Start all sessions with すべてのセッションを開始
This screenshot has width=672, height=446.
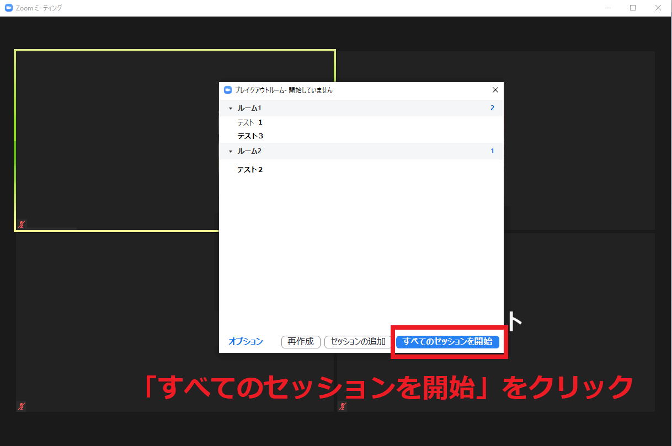447,342
